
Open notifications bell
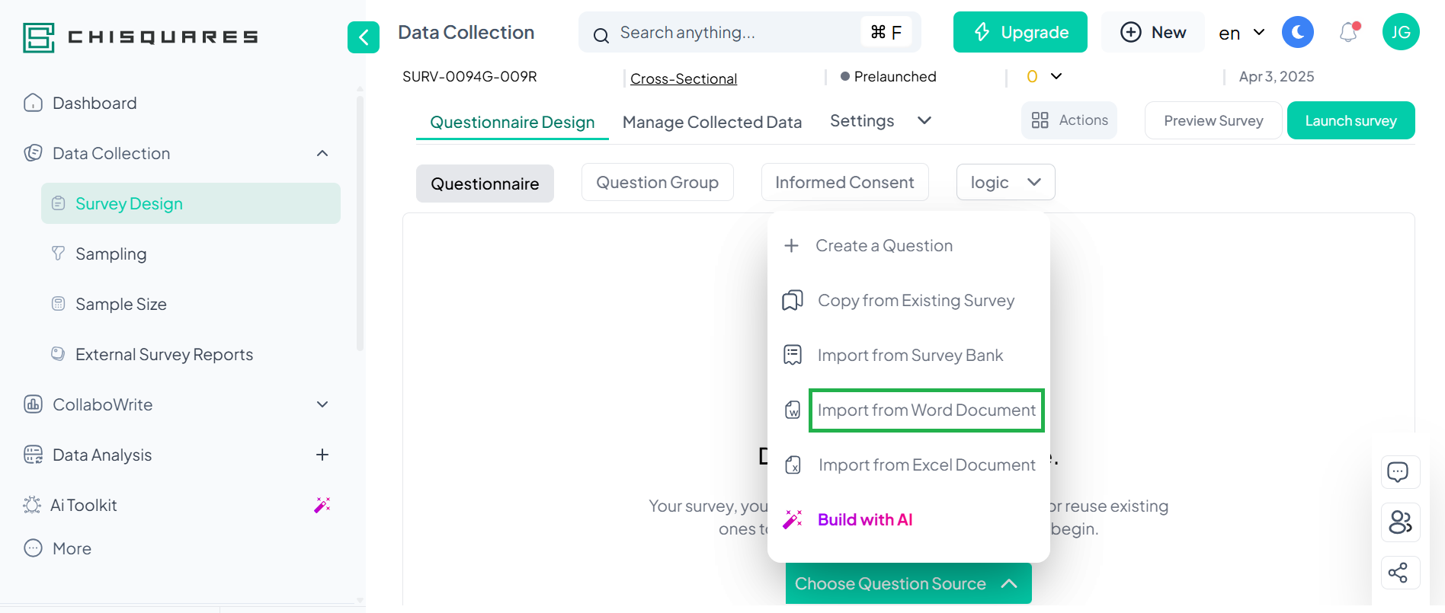click(1349, 32)
